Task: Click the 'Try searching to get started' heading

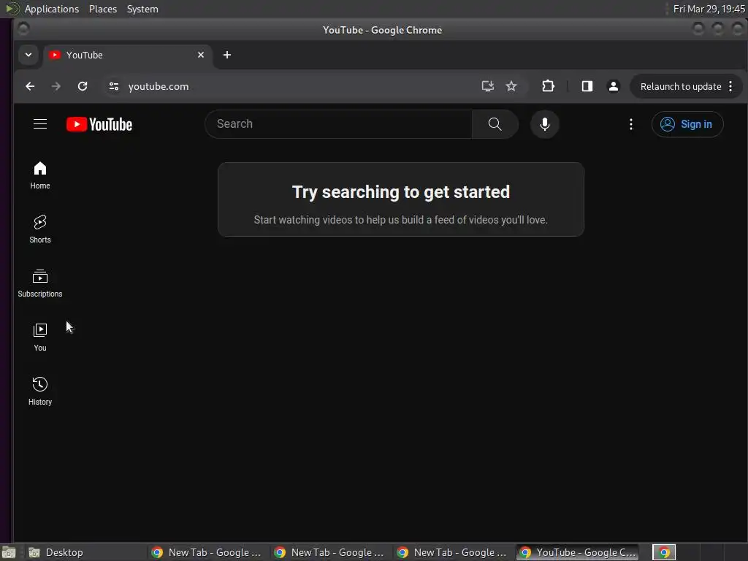Action: (401, 192)
